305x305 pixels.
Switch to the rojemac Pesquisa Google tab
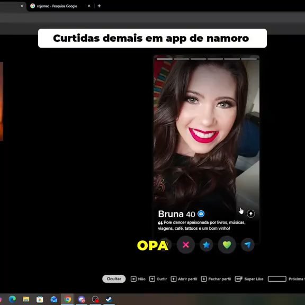pos(57,6)
